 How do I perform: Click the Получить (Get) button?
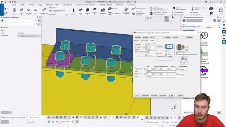pyautogui.click(x=162, y=96)
